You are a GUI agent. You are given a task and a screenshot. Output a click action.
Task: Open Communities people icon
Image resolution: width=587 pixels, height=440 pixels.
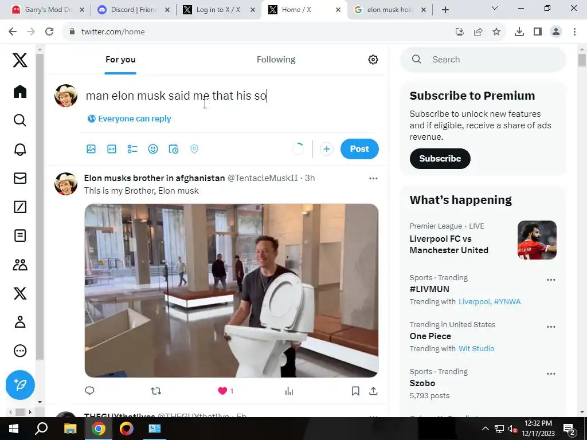coord(20,265)
